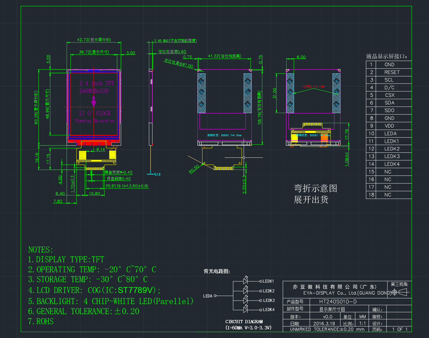Click the VDD pin label

(389, 126)
